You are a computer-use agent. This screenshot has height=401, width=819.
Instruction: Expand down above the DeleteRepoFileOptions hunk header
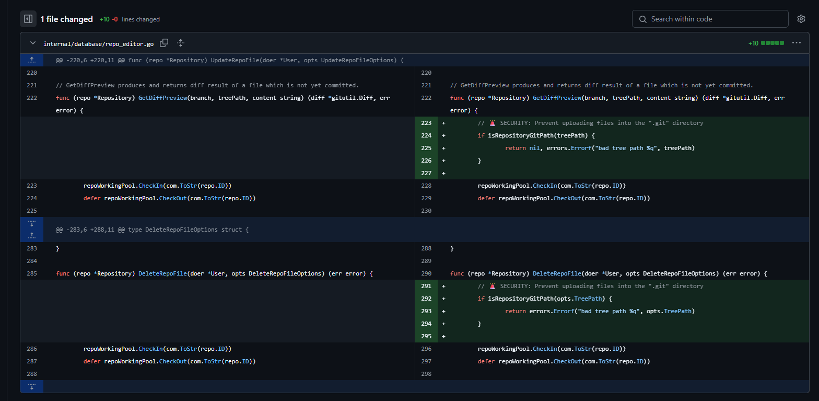(x=32, y=224)
